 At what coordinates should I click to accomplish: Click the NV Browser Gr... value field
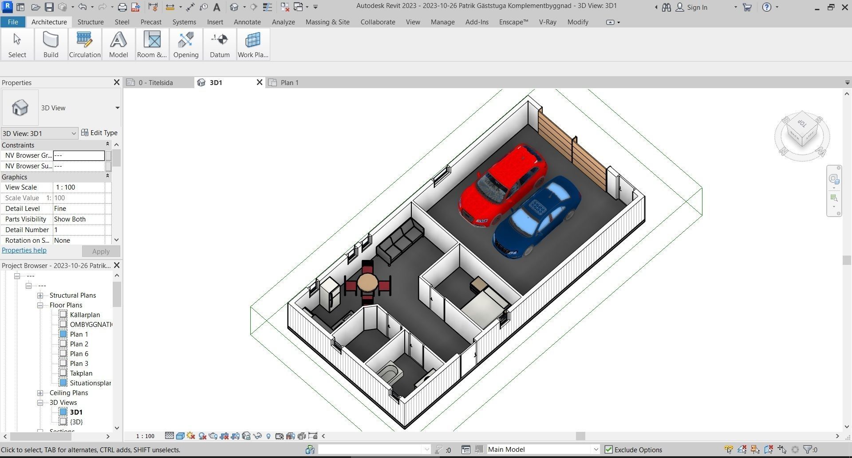pyautogui.click(x=79, y=155)
